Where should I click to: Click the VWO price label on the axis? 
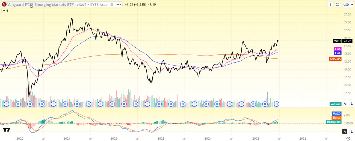337,41
